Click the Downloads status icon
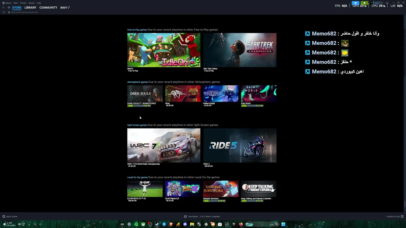This screenshot has width=406, height=228. pos(185,217)
